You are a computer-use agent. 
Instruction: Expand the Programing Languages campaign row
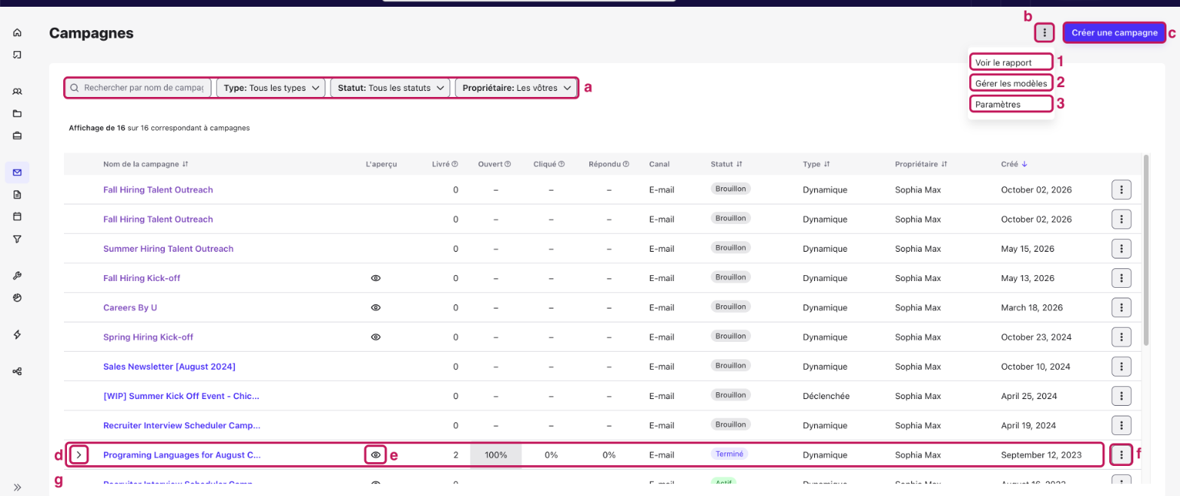pos(80,455)
